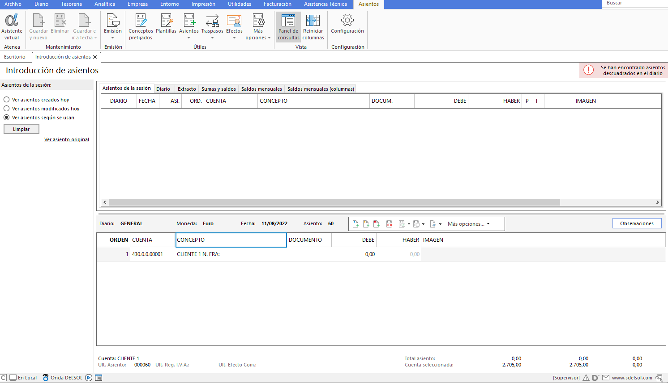Click the delete entry line icon

click(390, 224)
